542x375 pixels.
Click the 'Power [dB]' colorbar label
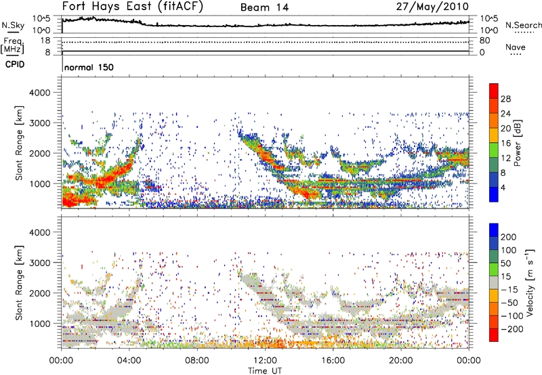(x=517, y=143)
